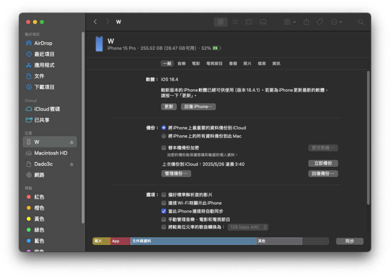The width and height of the screenshot is (390, 277).
Task: Click the 管理備份… button
Action: pos(176,173)
